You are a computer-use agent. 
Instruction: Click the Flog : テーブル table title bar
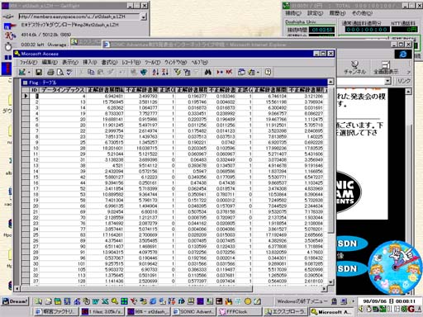(x=174, y=83)
